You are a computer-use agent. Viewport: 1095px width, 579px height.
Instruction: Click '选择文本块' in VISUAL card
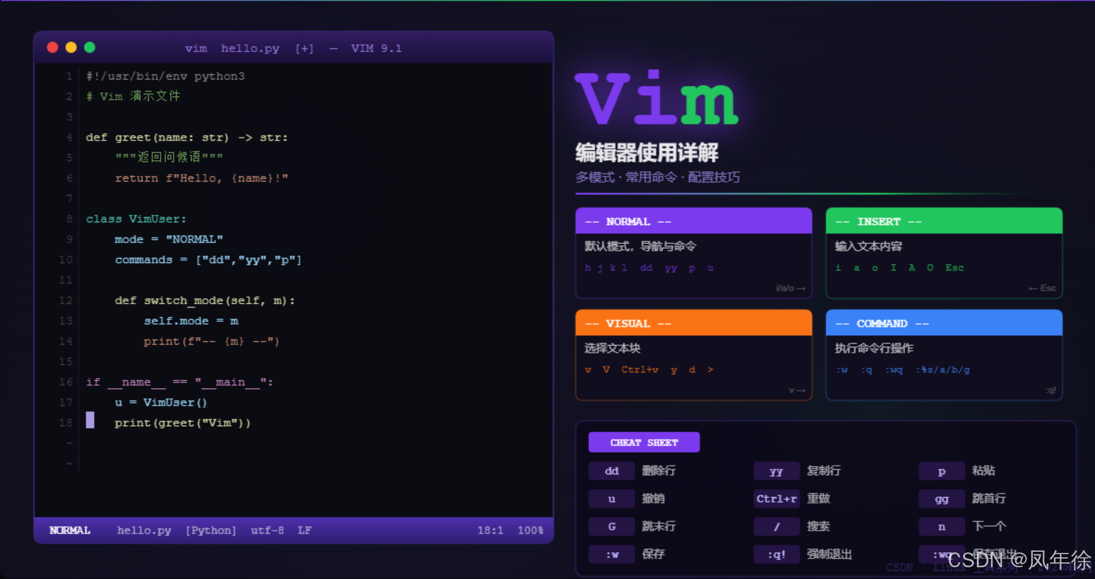(612, 348)
